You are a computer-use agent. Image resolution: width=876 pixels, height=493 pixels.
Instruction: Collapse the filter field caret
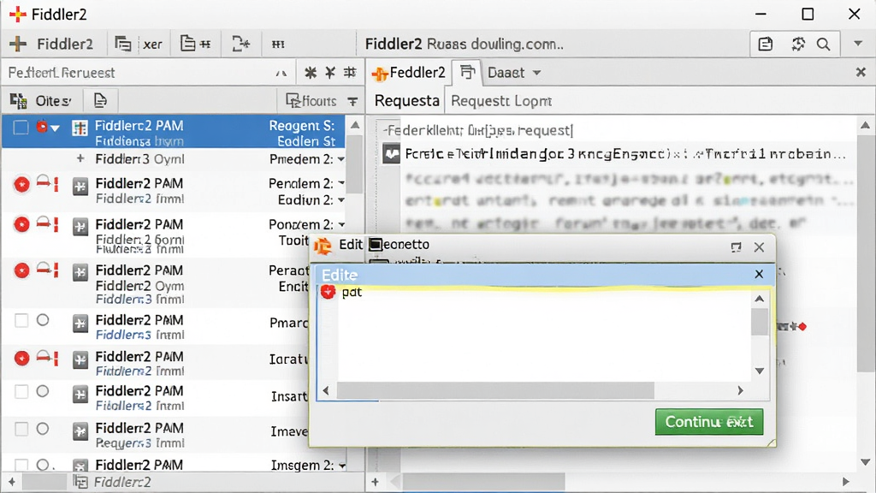coord(281,74)
